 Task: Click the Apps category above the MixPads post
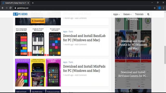(65, 62)
